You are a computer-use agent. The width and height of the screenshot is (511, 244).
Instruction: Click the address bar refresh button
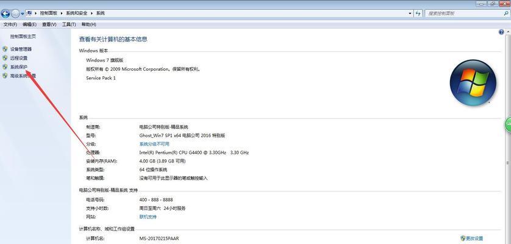tap(418, 13)
